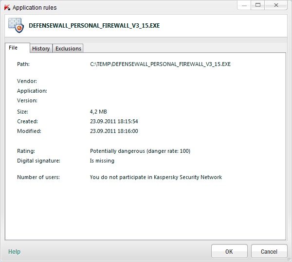Click the Created: label
The height and width of the screenshot is (262, 292).
tap(27, 121)
